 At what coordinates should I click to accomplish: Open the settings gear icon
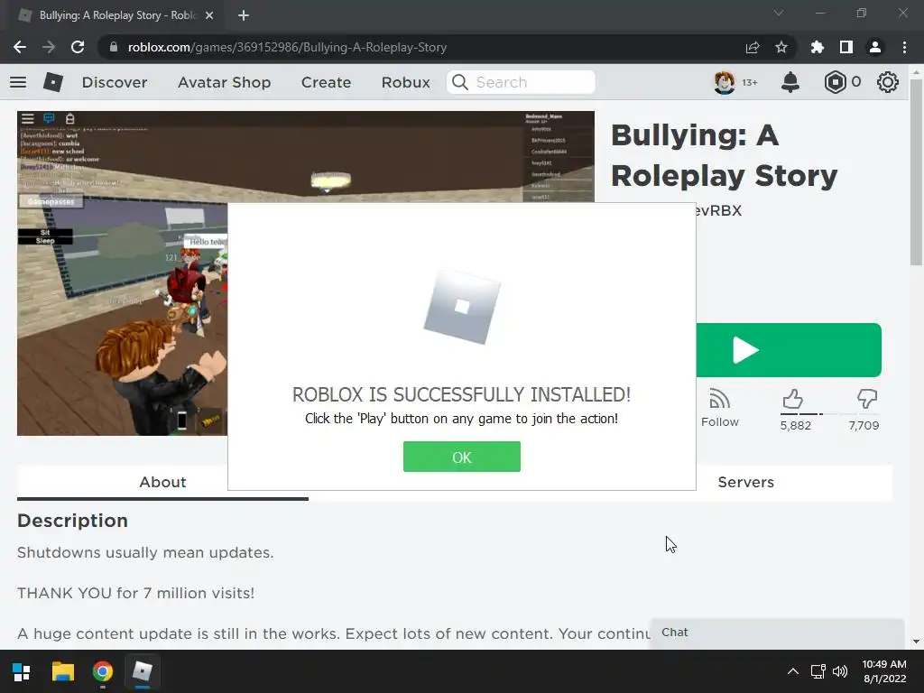(x=888, y=82)
